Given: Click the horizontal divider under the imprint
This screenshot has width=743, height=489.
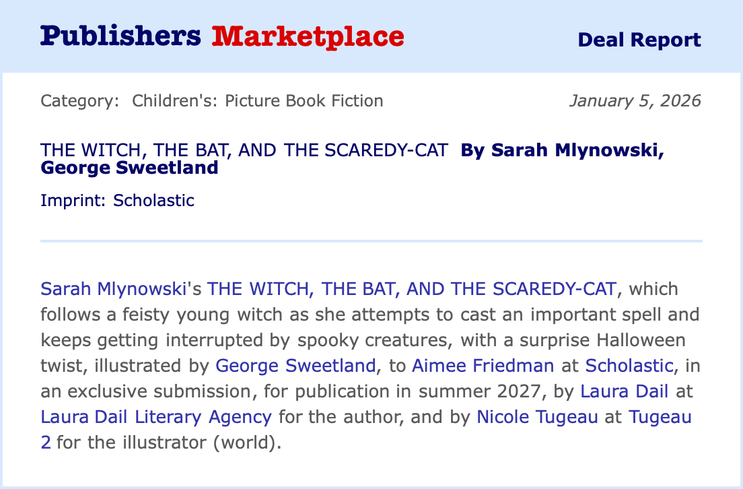Looking at the screenshot, I should pyautogui.click(x=371, y=240).
